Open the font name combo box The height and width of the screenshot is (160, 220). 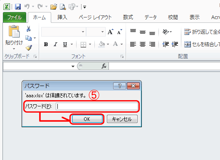click(64, 32)
